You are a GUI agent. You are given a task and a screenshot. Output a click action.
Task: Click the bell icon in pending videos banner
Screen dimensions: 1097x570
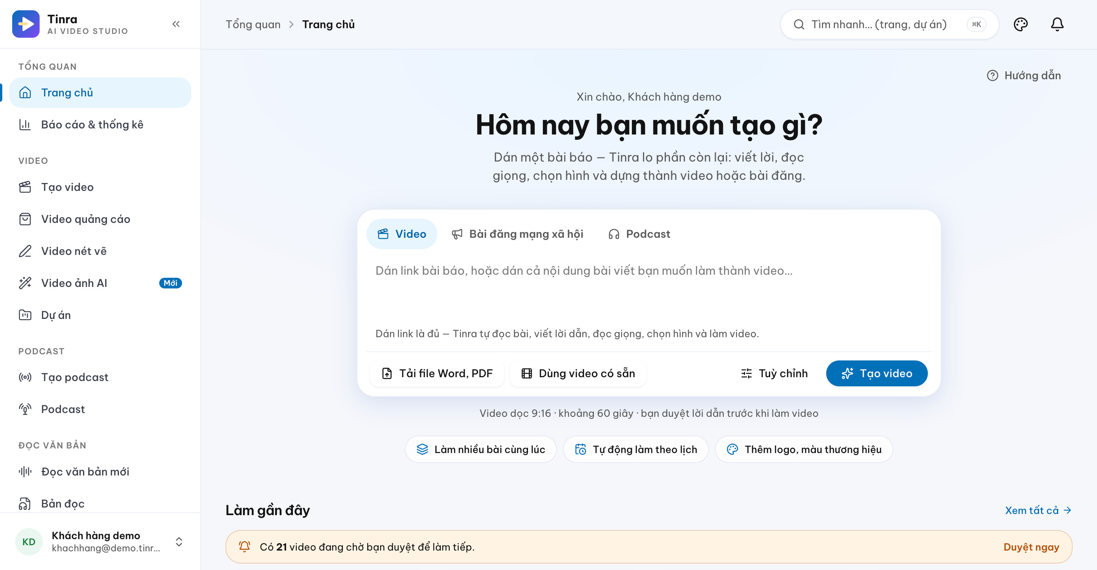pos(245,547)
